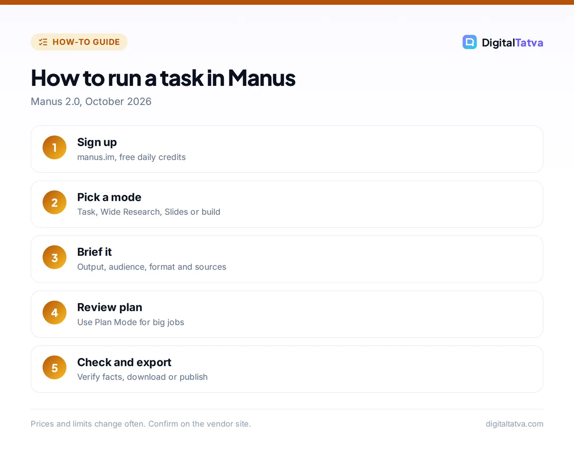Click the step 4 number circle
Image resolution: width=574 pixels, height=452 pixels.
coord(55,313)
